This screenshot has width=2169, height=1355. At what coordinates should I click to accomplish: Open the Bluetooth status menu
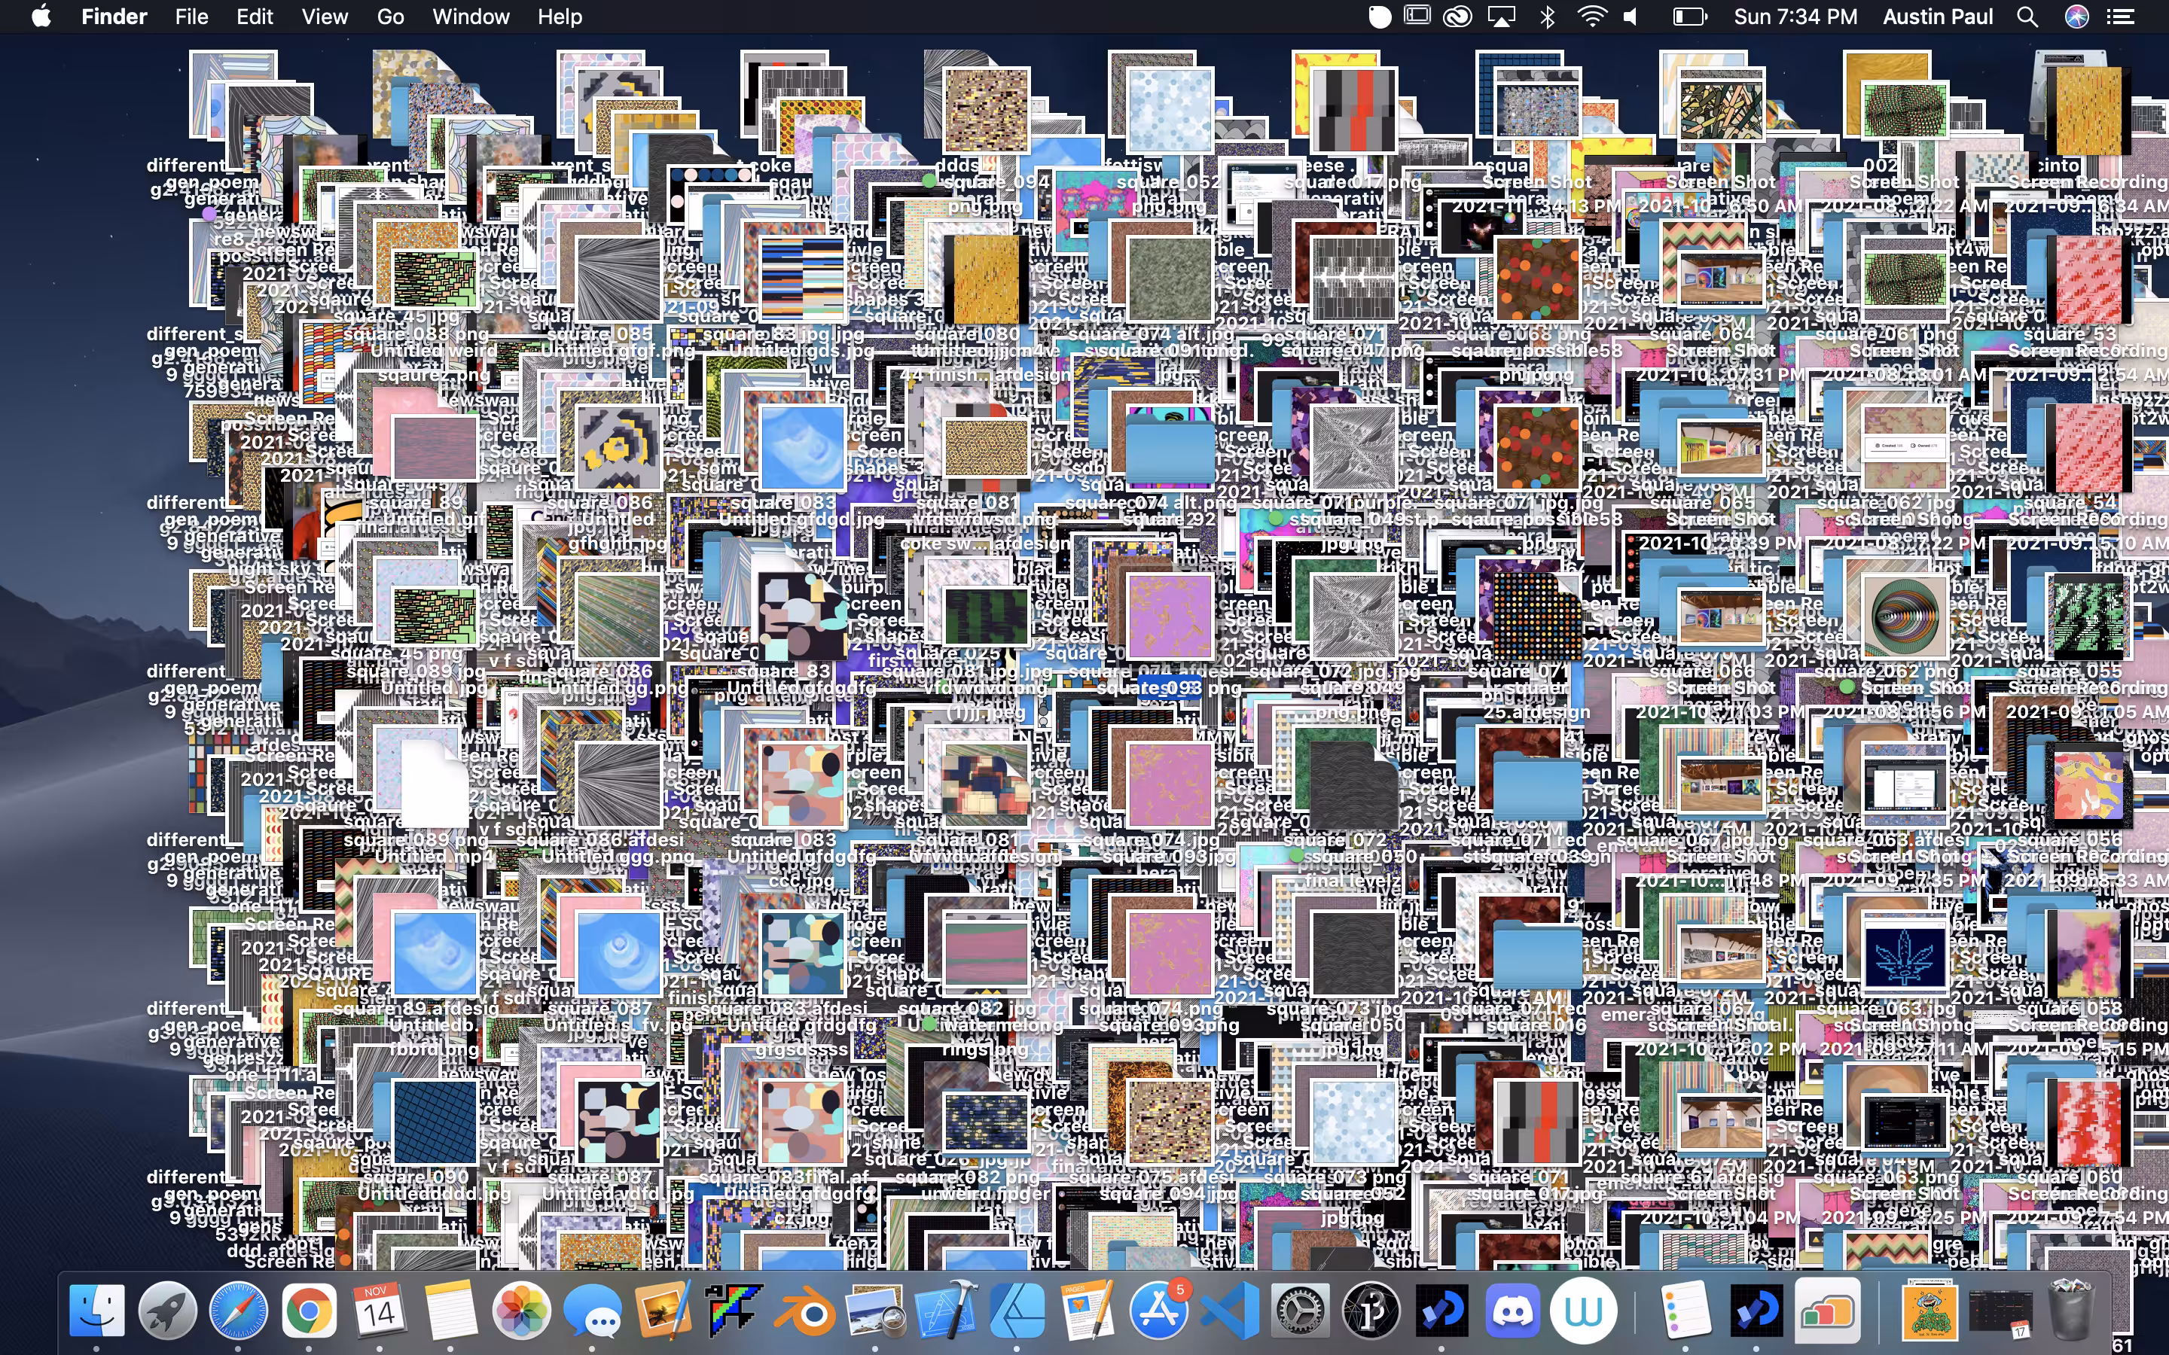pyautogui.click(x=1547, y=16)
